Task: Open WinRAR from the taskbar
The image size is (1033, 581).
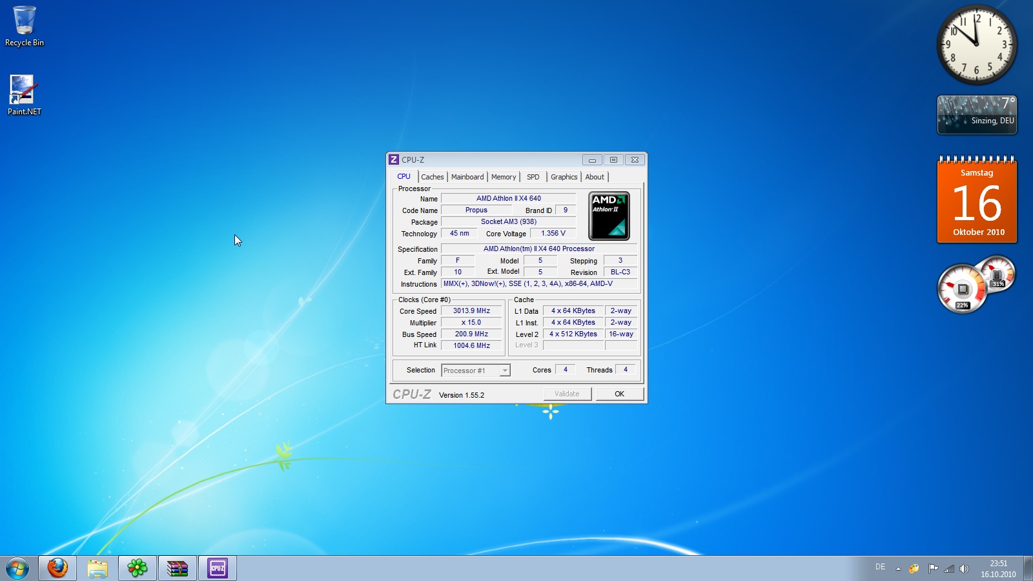Action: 178,568
